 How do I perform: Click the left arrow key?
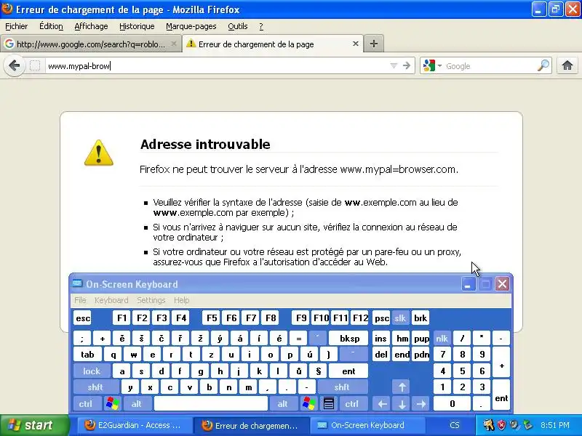coord(382,403)
